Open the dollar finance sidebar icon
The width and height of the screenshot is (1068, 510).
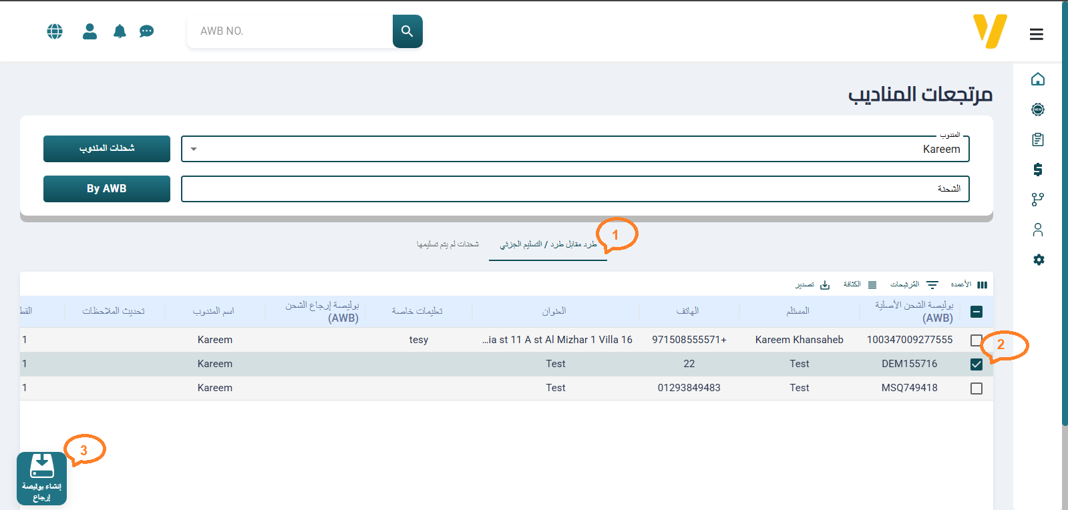(x=1038, y=170)
